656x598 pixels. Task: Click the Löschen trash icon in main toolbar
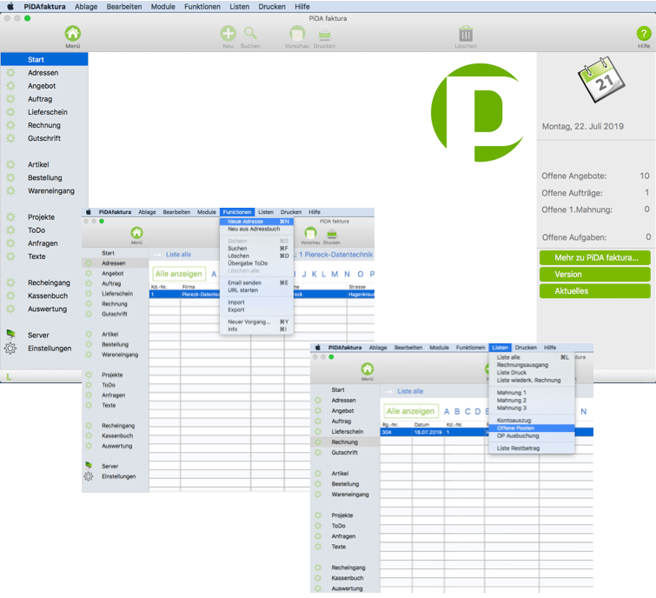coord(466,34)
